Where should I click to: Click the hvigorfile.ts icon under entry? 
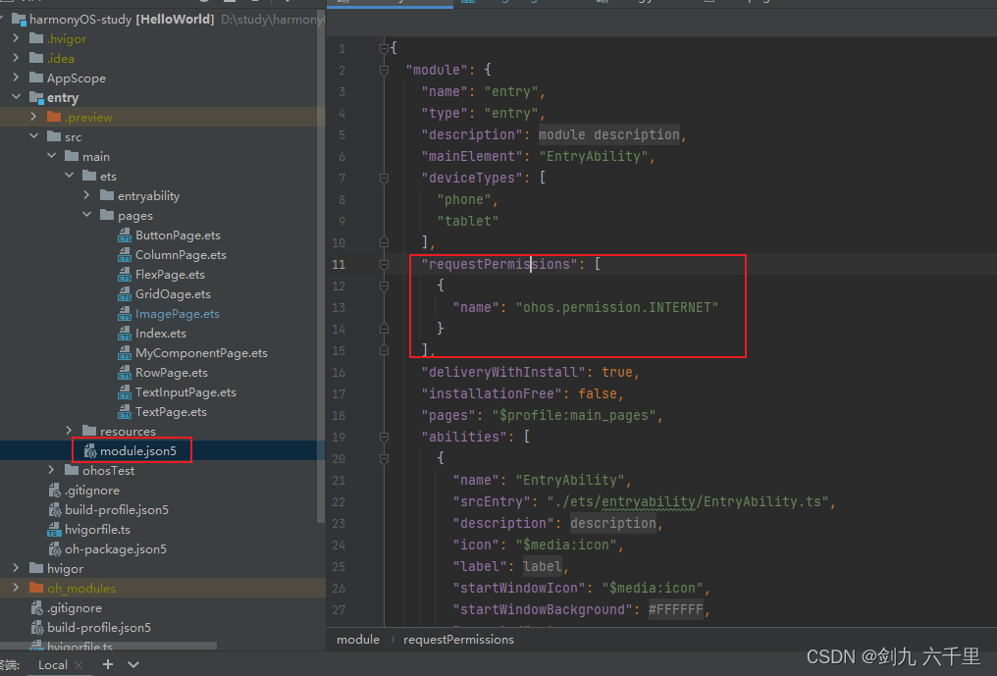click(x=55, y=530)
